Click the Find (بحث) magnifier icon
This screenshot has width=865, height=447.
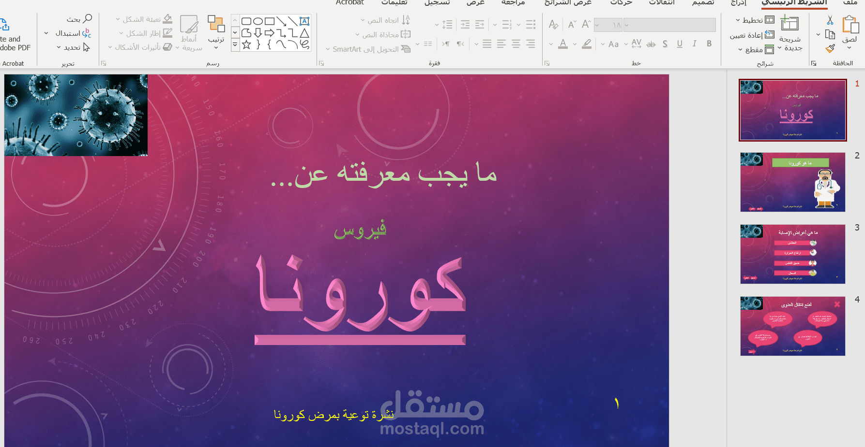pyautogui.click(x=88, y=19)
